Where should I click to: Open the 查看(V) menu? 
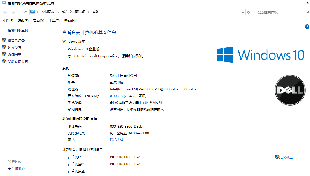pyautogui.click(x=38, y=20)
